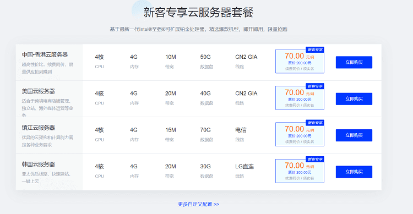Click 30G data disk value
The width and height of the screenshot is (413, 214).
coord(205,167)
